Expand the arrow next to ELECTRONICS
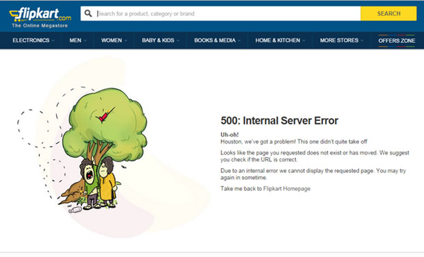 pyautogui.click(x=53, y=40)
